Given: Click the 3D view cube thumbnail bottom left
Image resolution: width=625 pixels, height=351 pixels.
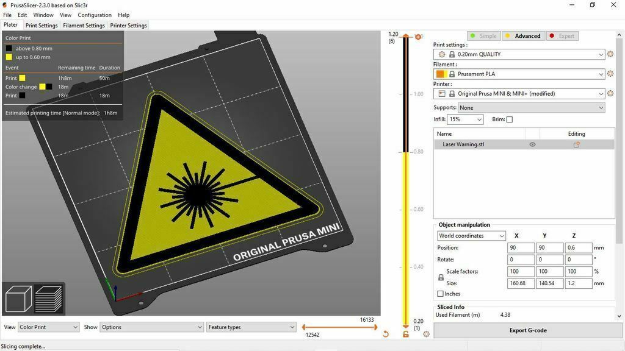Looking at the screenshot, I should [x=18, y=298].
